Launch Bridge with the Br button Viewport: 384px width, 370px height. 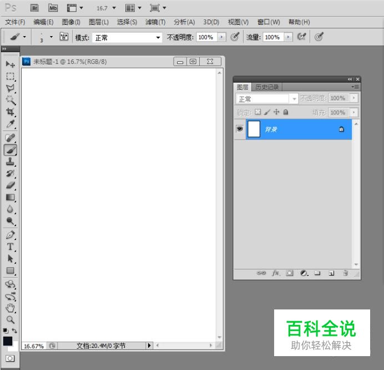pyautogui.click(x=34, y=8)
